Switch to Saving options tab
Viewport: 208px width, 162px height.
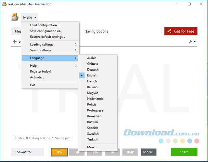(97, 32)
